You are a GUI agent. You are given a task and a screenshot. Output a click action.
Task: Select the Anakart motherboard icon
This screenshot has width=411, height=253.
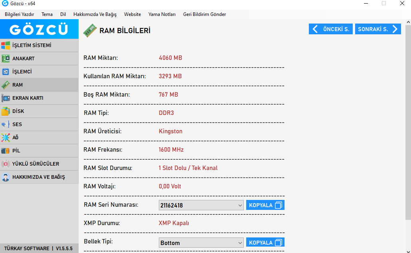pos(6,59)
